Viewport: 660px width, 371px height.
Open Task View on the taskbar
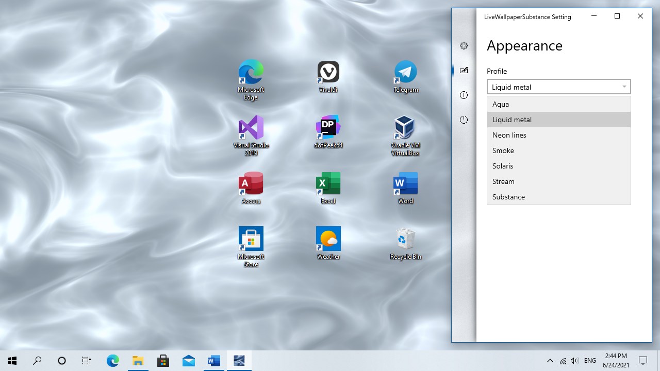[87, 361]
